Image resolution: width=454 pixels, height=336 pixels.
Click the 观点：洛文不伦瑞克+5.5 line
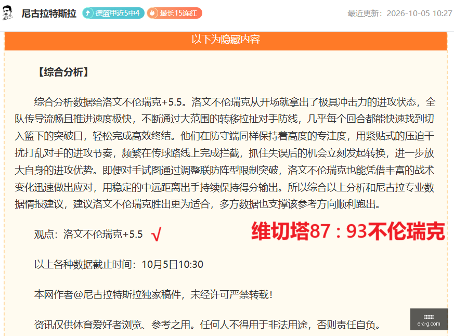tap(88, 234)
